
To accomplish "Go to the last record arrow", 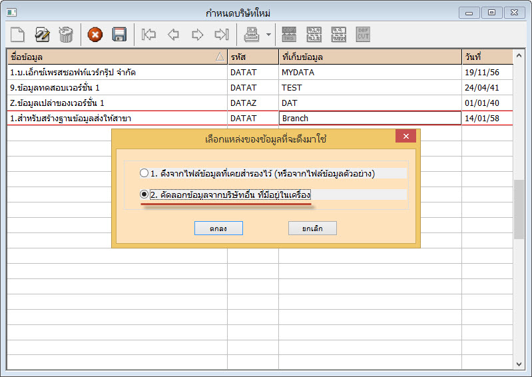I will click(222, 35).
